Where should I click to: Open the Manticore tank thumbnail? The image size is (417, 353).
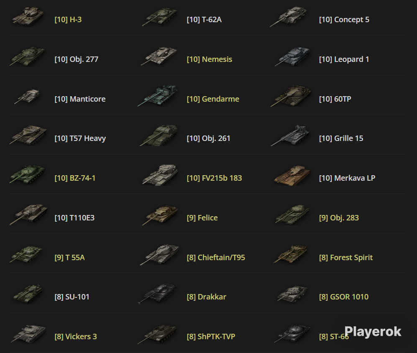click(27, 96)
